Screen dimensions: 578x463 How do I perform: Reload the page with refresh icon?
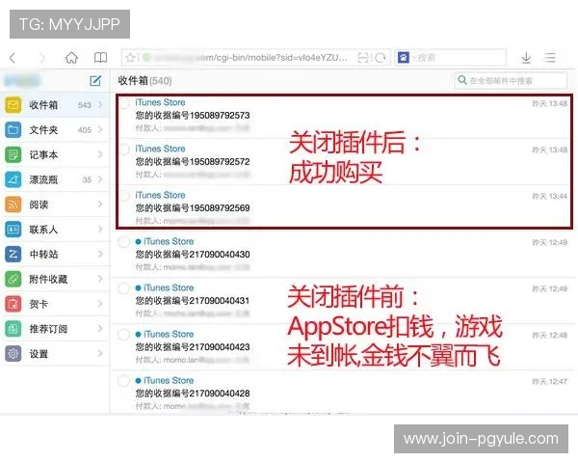pos(381,58)
